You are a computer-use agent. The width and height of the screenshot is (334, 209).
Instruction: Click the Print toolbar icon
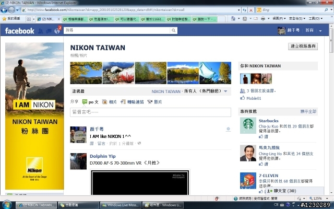click(x=263, y=19)
